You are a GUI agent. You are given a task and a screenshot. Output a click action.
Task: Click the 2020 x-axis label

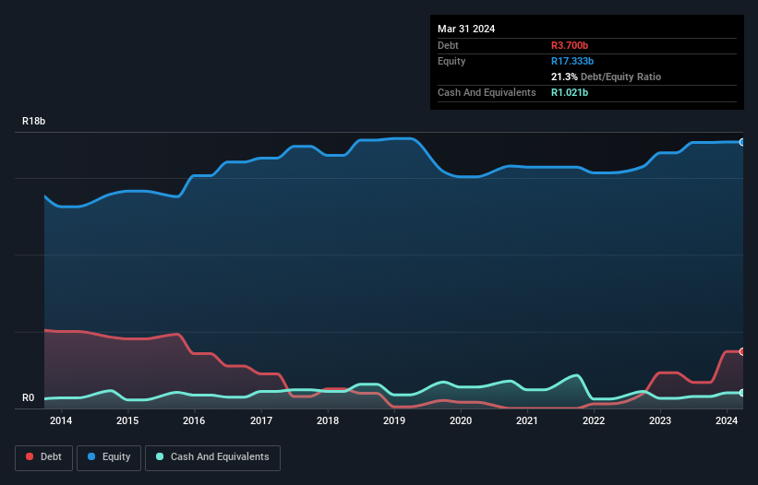click(x=461, y=420)
